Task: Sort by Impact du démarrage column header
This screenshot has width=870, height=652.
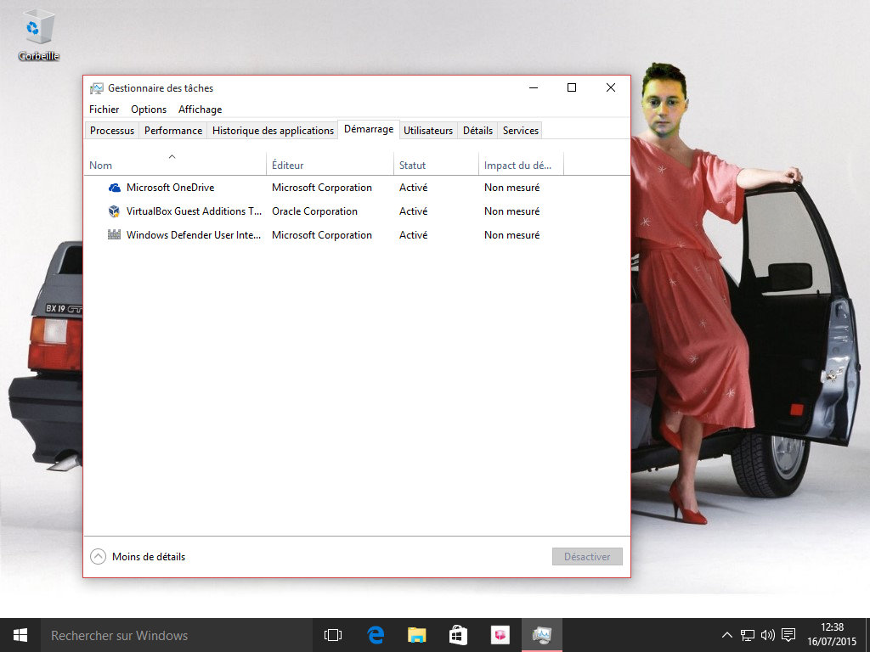Action: tap(521, 164)
